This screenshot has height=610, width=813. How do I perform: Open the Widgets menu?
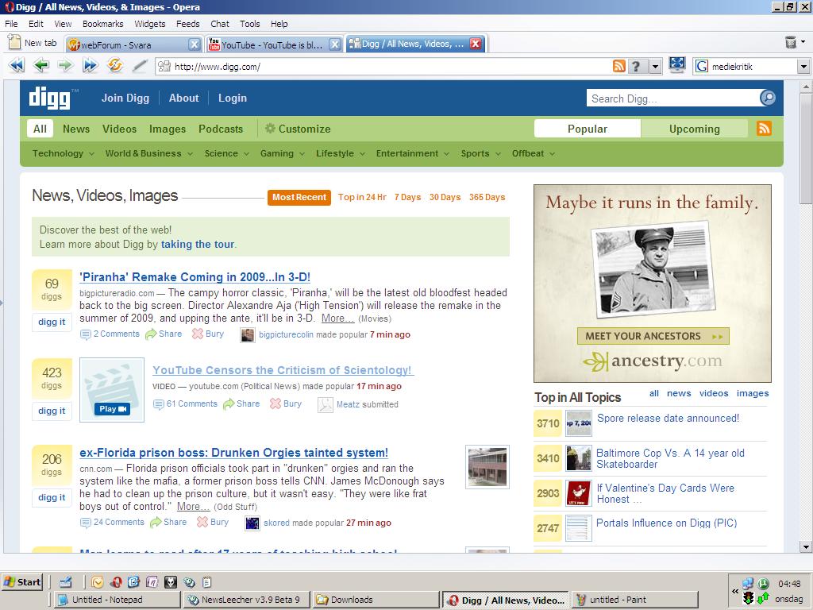point(150,24)
